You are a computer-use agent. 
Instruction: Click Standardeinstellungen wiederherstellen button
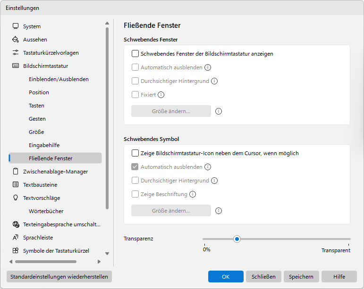[59, 276]
